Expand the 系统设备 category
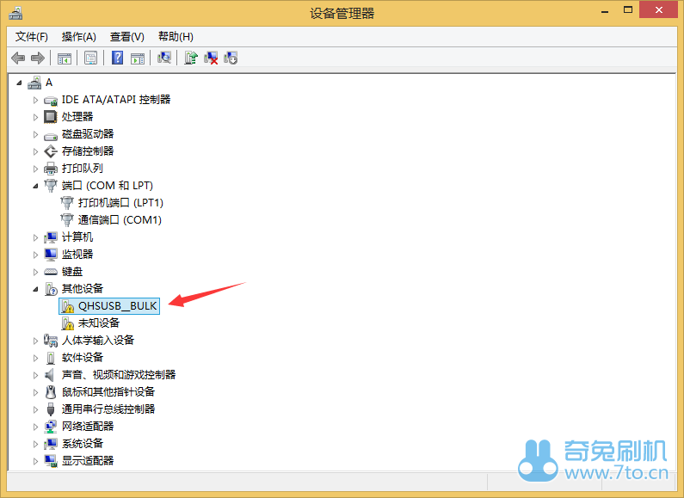This screenshot has width=684, height=498. [36, 444]
